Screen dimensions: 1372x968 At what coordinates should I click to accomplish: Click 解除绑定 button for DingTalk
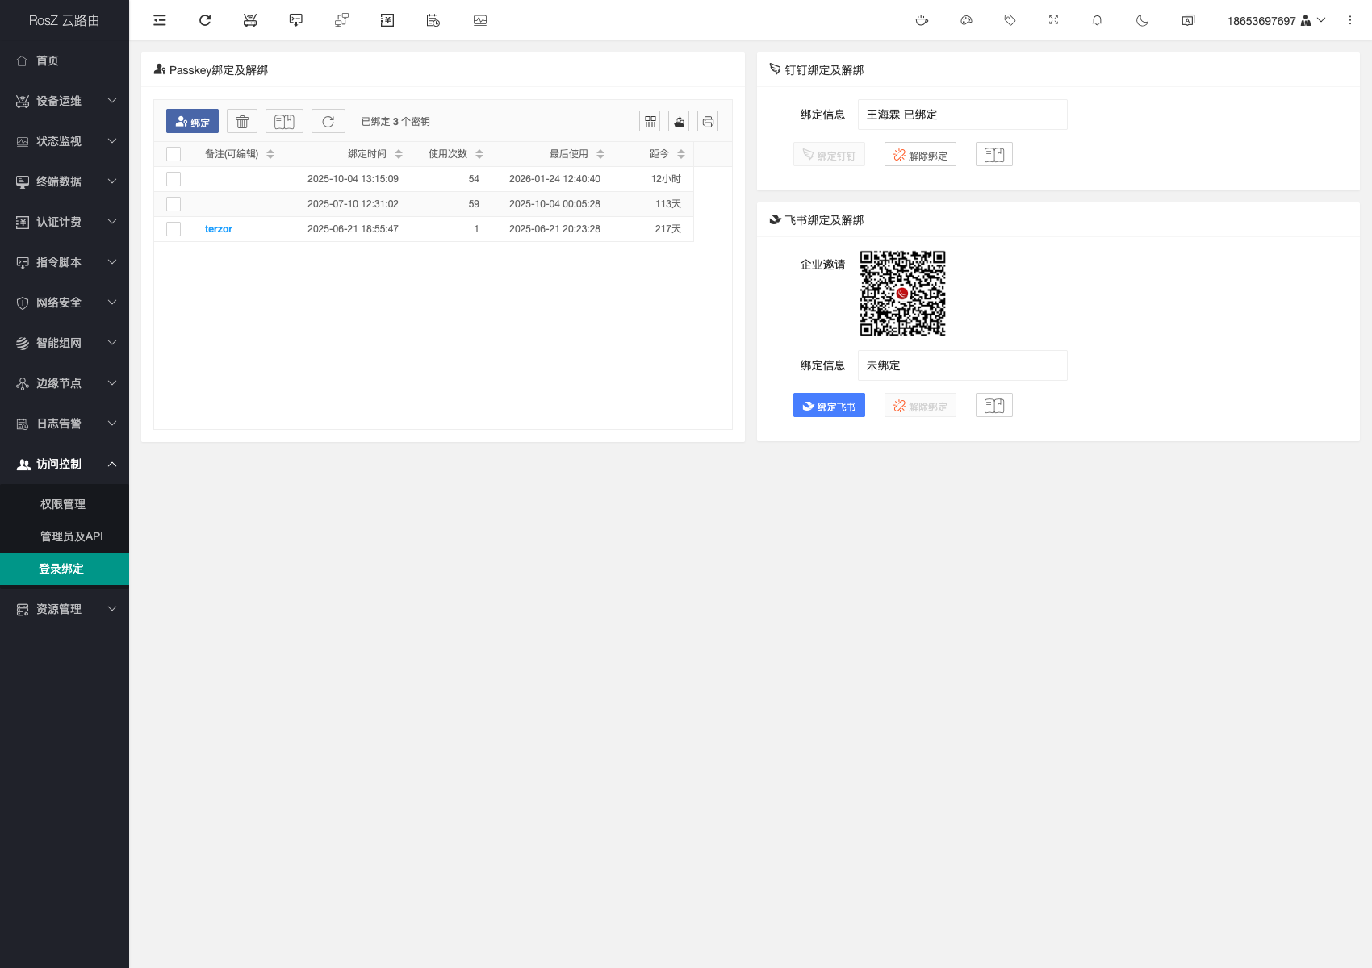[920, 155]
